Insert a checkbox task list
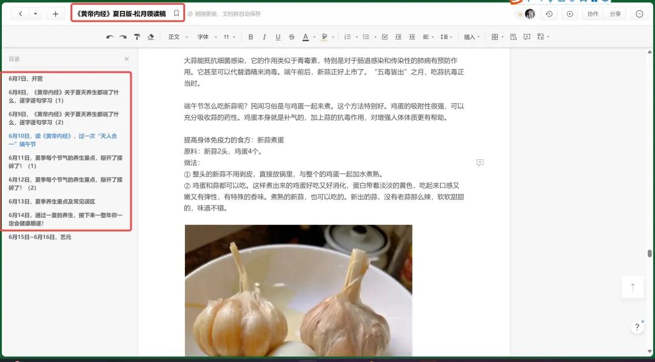 pos(385,37)
